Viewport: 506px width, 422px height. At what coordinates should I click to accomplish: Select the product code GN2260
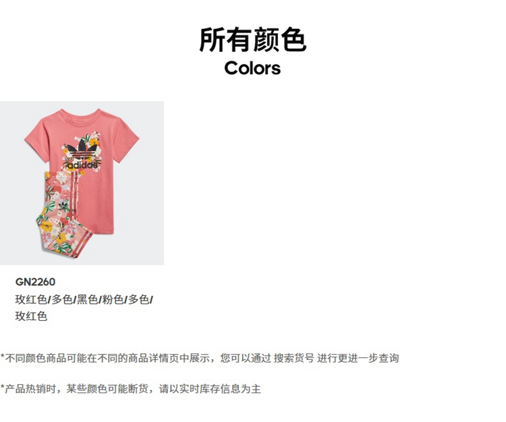pos(35,282)
